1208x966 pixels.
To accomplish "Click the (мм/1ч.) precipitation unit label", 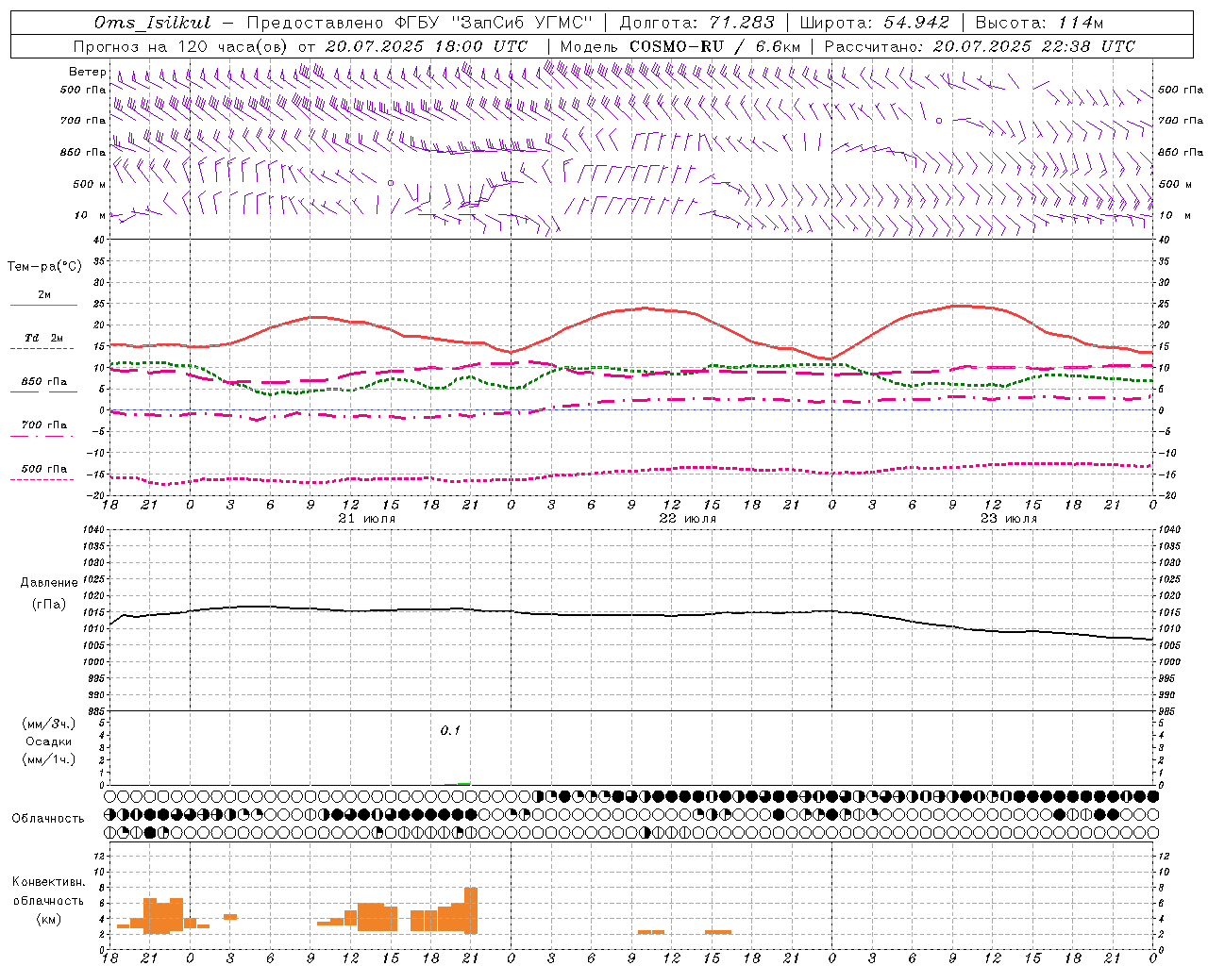I will (49, 759).
